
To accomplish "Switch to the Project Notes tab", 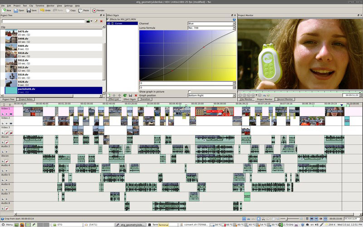I will click(26, 99).
